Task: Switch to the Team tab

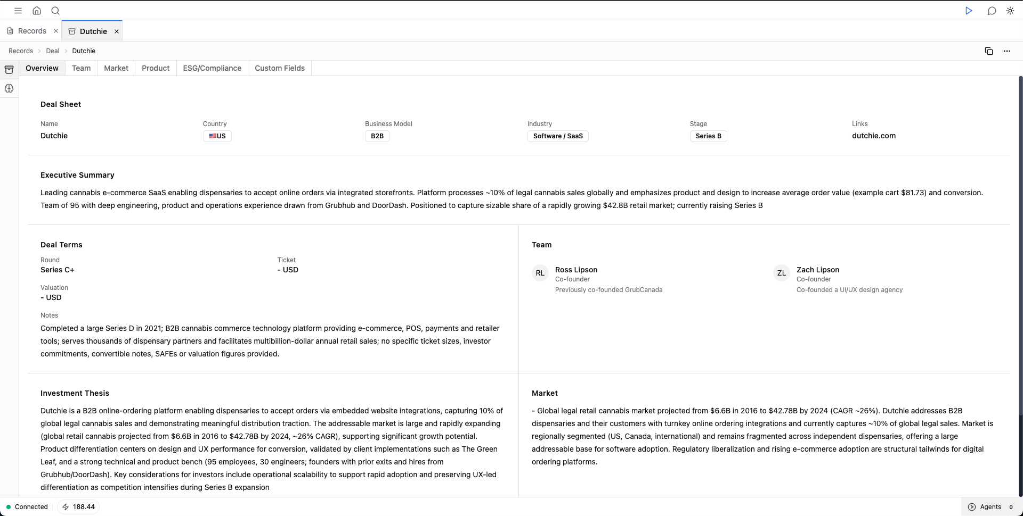Action: point(81,68)
